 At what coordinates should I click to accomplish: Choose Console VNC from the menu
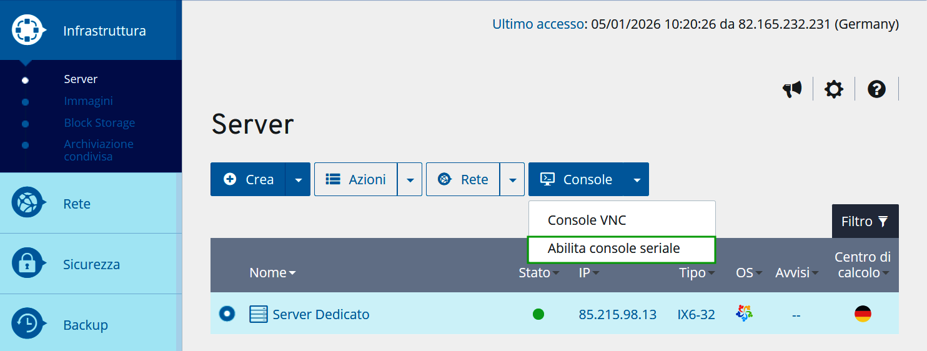pos(587,220)
